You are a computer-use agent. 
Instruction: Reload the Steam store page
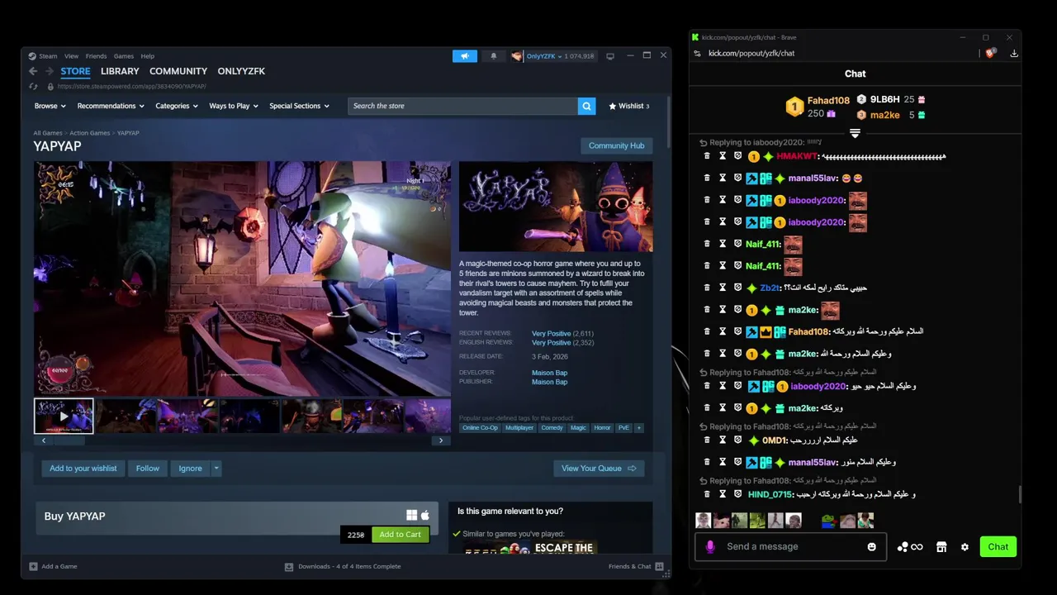[x=33, y=86]
